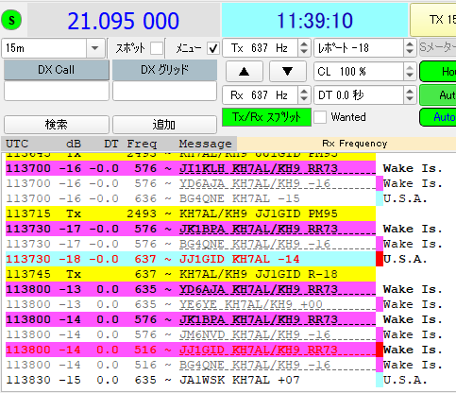Click the Rx Frequency header label
The image size is (456, 393).
(x=354, y=144)
